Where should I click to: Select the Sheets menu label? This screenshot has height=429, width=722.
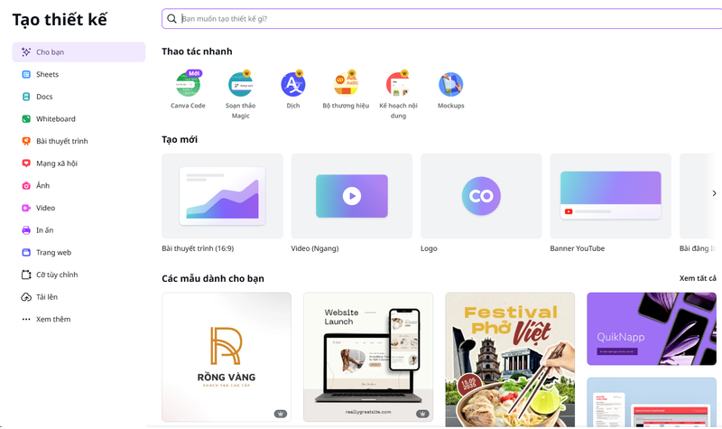point(48,74)
